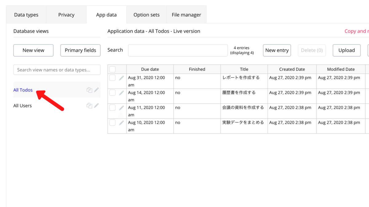Click the pencil icon on the レポートを作成する row

pyautogui.click(x=121, y=78)
